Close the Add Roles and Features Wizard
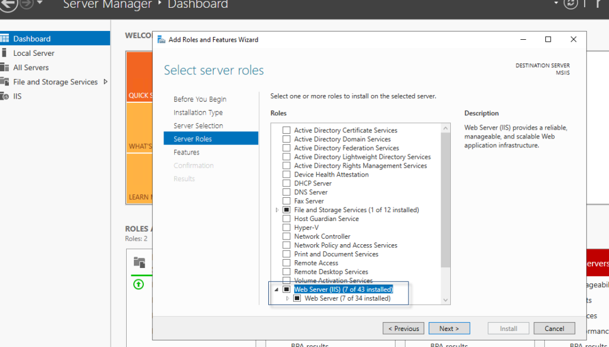Viewport: 609px width, 347px height. click(573, 39)
